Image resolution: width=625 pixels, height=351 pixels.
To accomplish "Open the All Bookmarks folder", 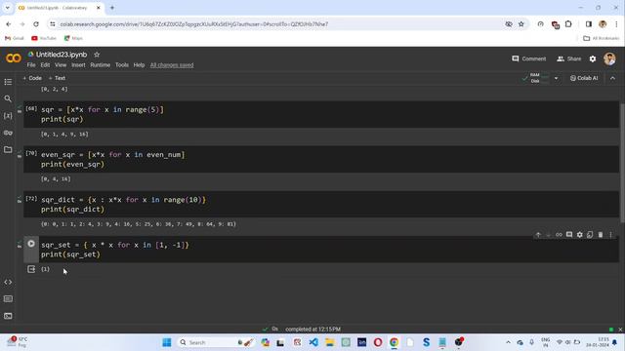I will pos(602,38).
